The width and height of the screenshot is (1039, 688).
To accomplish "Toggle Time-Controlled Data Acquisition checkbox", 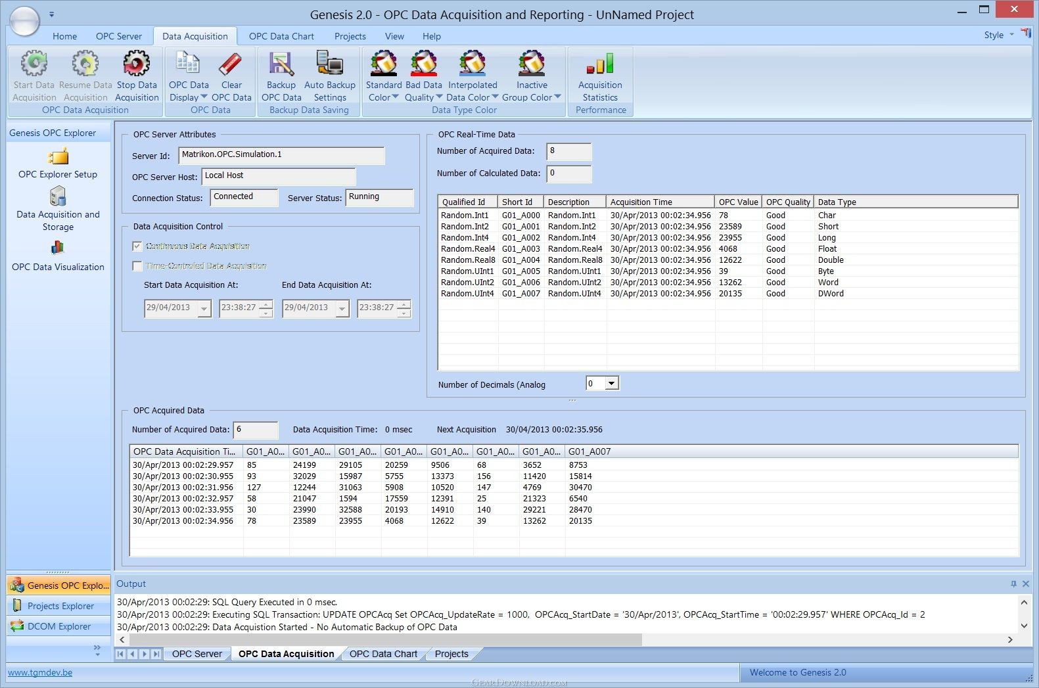I will [x=137, y=266].
